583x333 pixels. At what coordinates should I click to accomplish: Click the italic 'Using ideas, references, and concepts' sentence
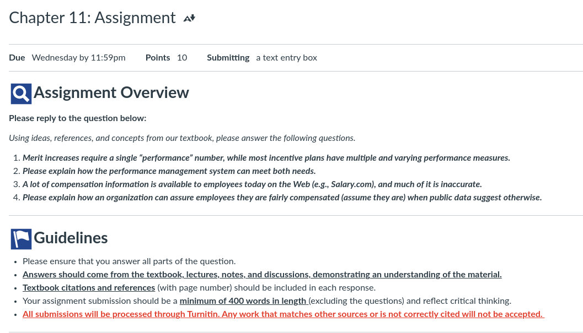[182, 138]
